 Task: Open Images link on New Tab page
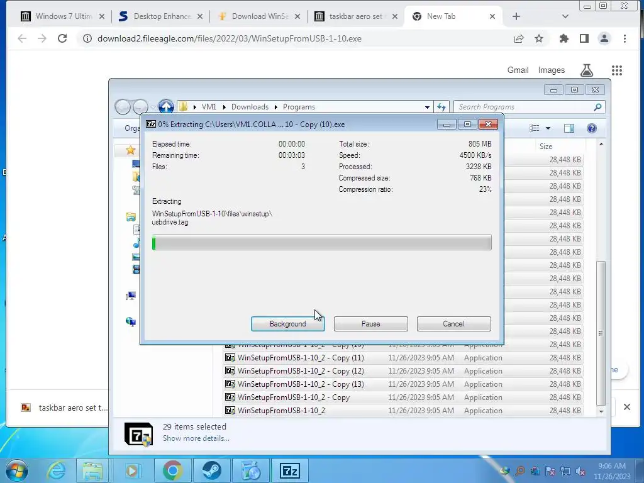coord(551,70)
